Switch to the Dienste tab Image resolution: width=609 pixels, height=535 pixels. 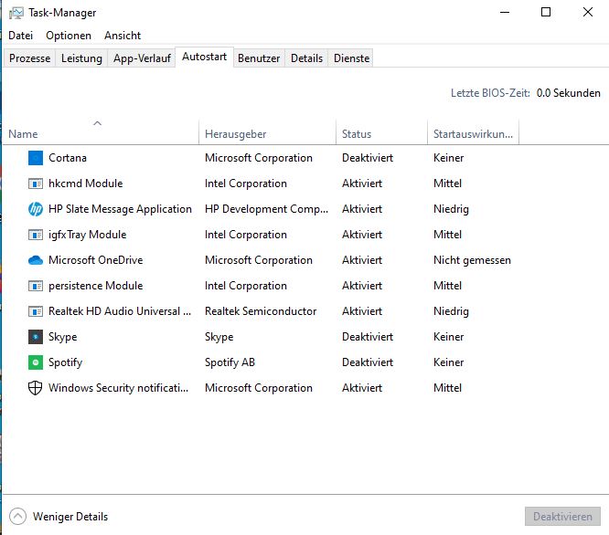[x=351, y=58]
